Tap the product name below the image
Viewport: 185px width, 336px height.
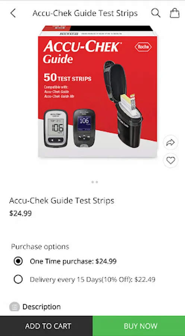point(62,201)
